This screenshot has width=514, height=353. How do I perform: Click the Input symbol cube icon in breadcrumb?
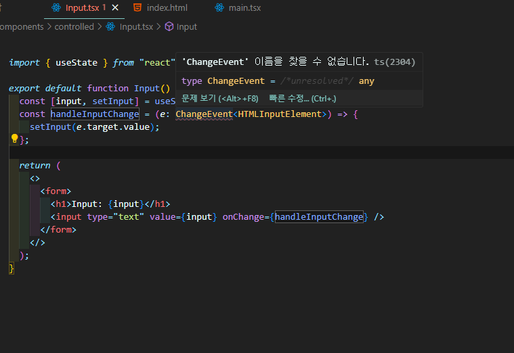(169, 27)
